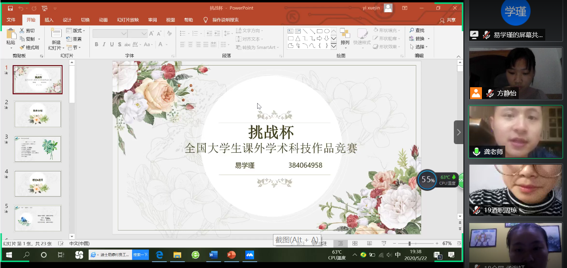Image resolution: width=567 pixels, height=268 pixels.
Task: Toggle the Normal view button in status bar
Action: 341,244
